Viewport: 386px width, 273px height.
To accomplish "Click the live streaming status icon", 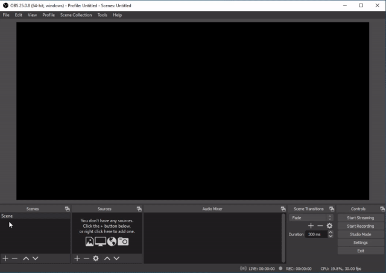I will [x=243, y=268].
